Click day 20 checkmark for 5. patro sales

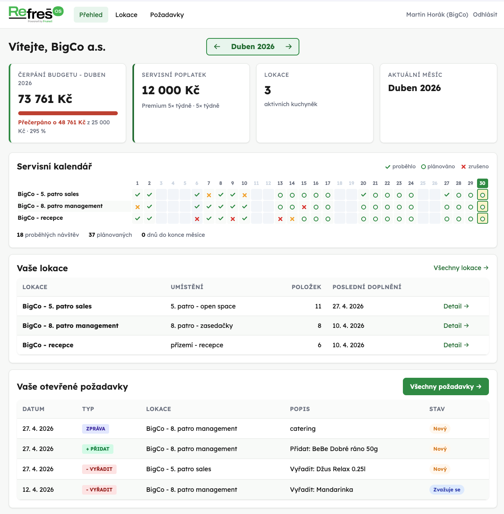click(x=364, y=195)
